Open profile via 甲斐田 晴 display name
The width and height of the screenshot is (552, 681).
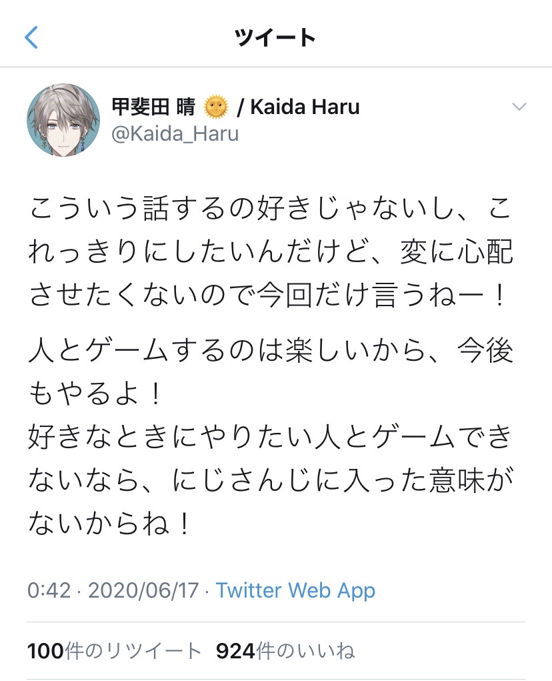tap(153, 107)
